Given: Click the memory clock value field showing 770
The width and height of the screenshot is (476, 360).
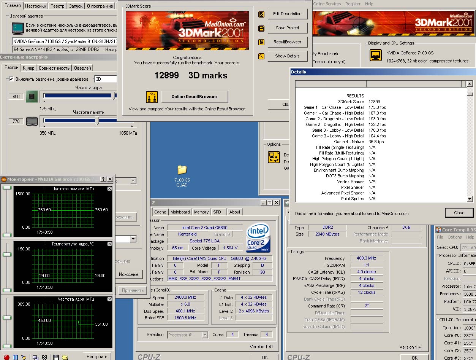Looking at the screenshot, I should point(16,122).
